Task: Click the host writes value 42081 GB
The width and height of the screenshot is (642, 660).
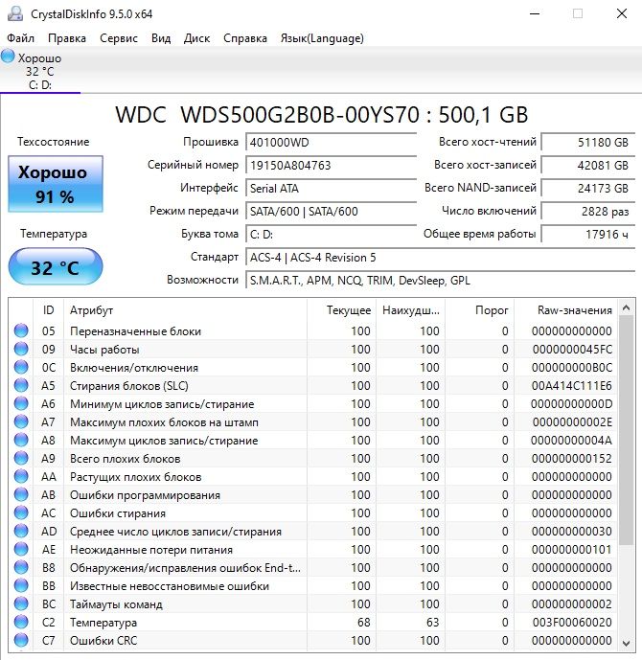Action: pyautogui.click(x=587, y=165)
